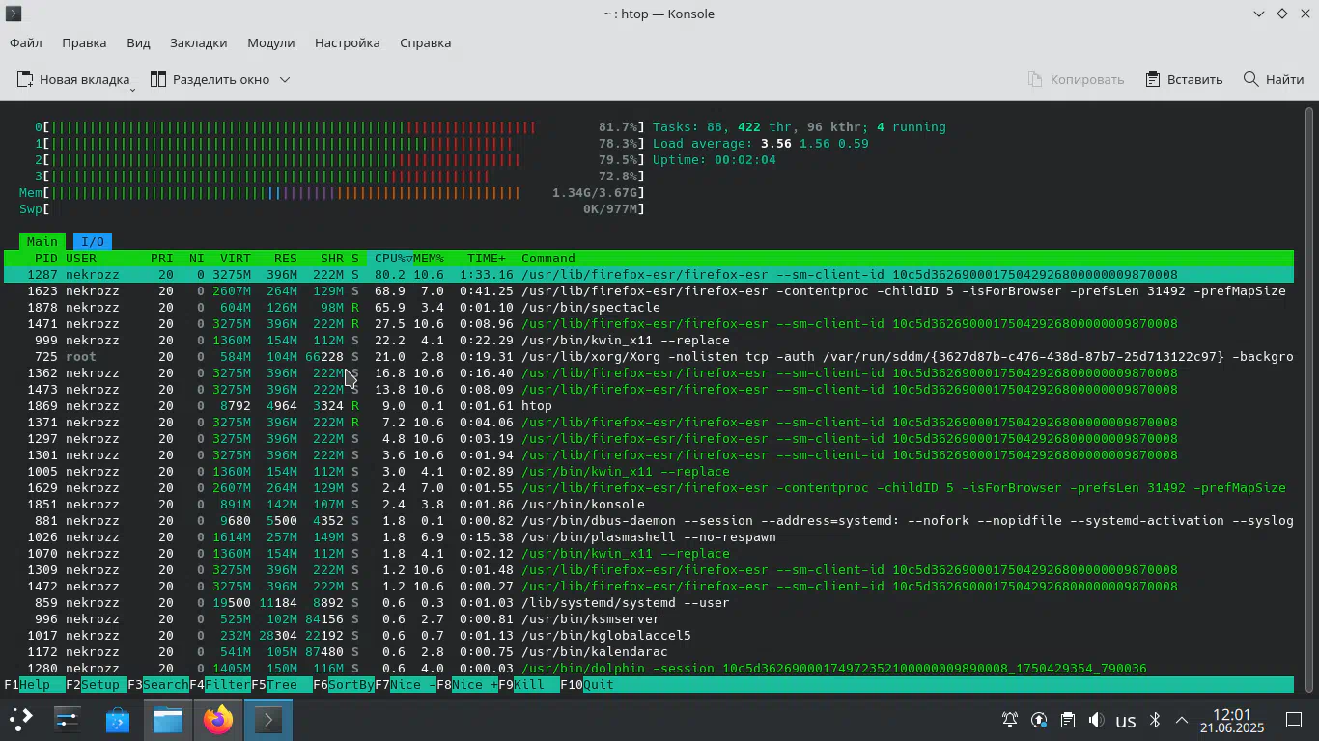Viewport: 1319px width, 741px height.
Task: Sort by the MEM% column header
Action: coord(429,258)
